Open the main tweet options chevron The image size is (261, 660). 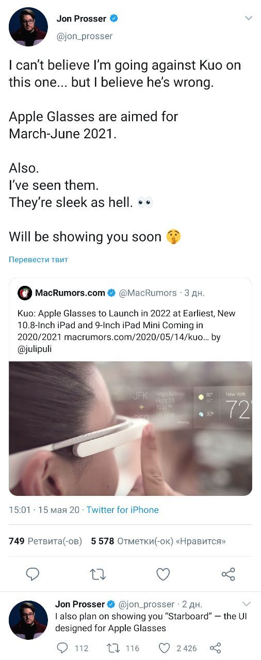[248, 18]
